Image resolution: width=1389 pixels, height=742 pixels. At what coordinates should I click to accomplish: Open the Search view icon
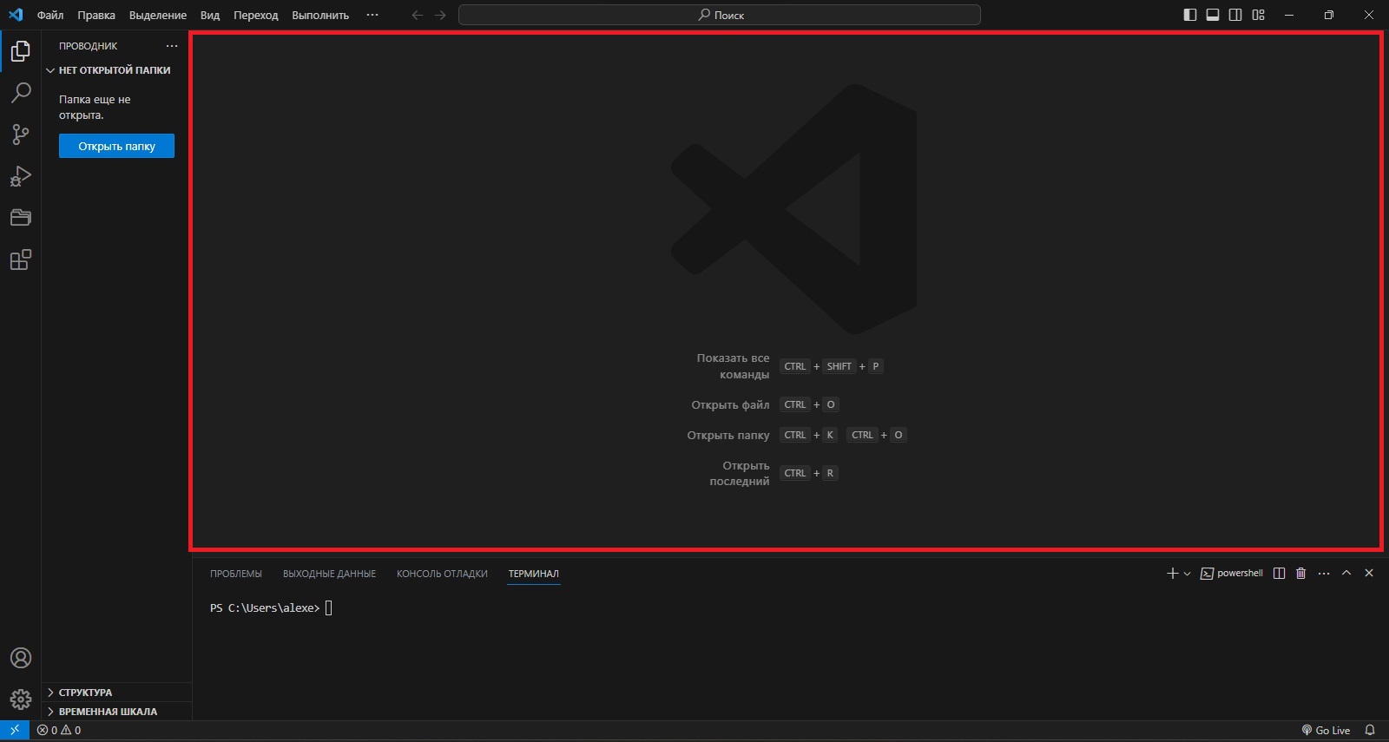tap(21, 92)
